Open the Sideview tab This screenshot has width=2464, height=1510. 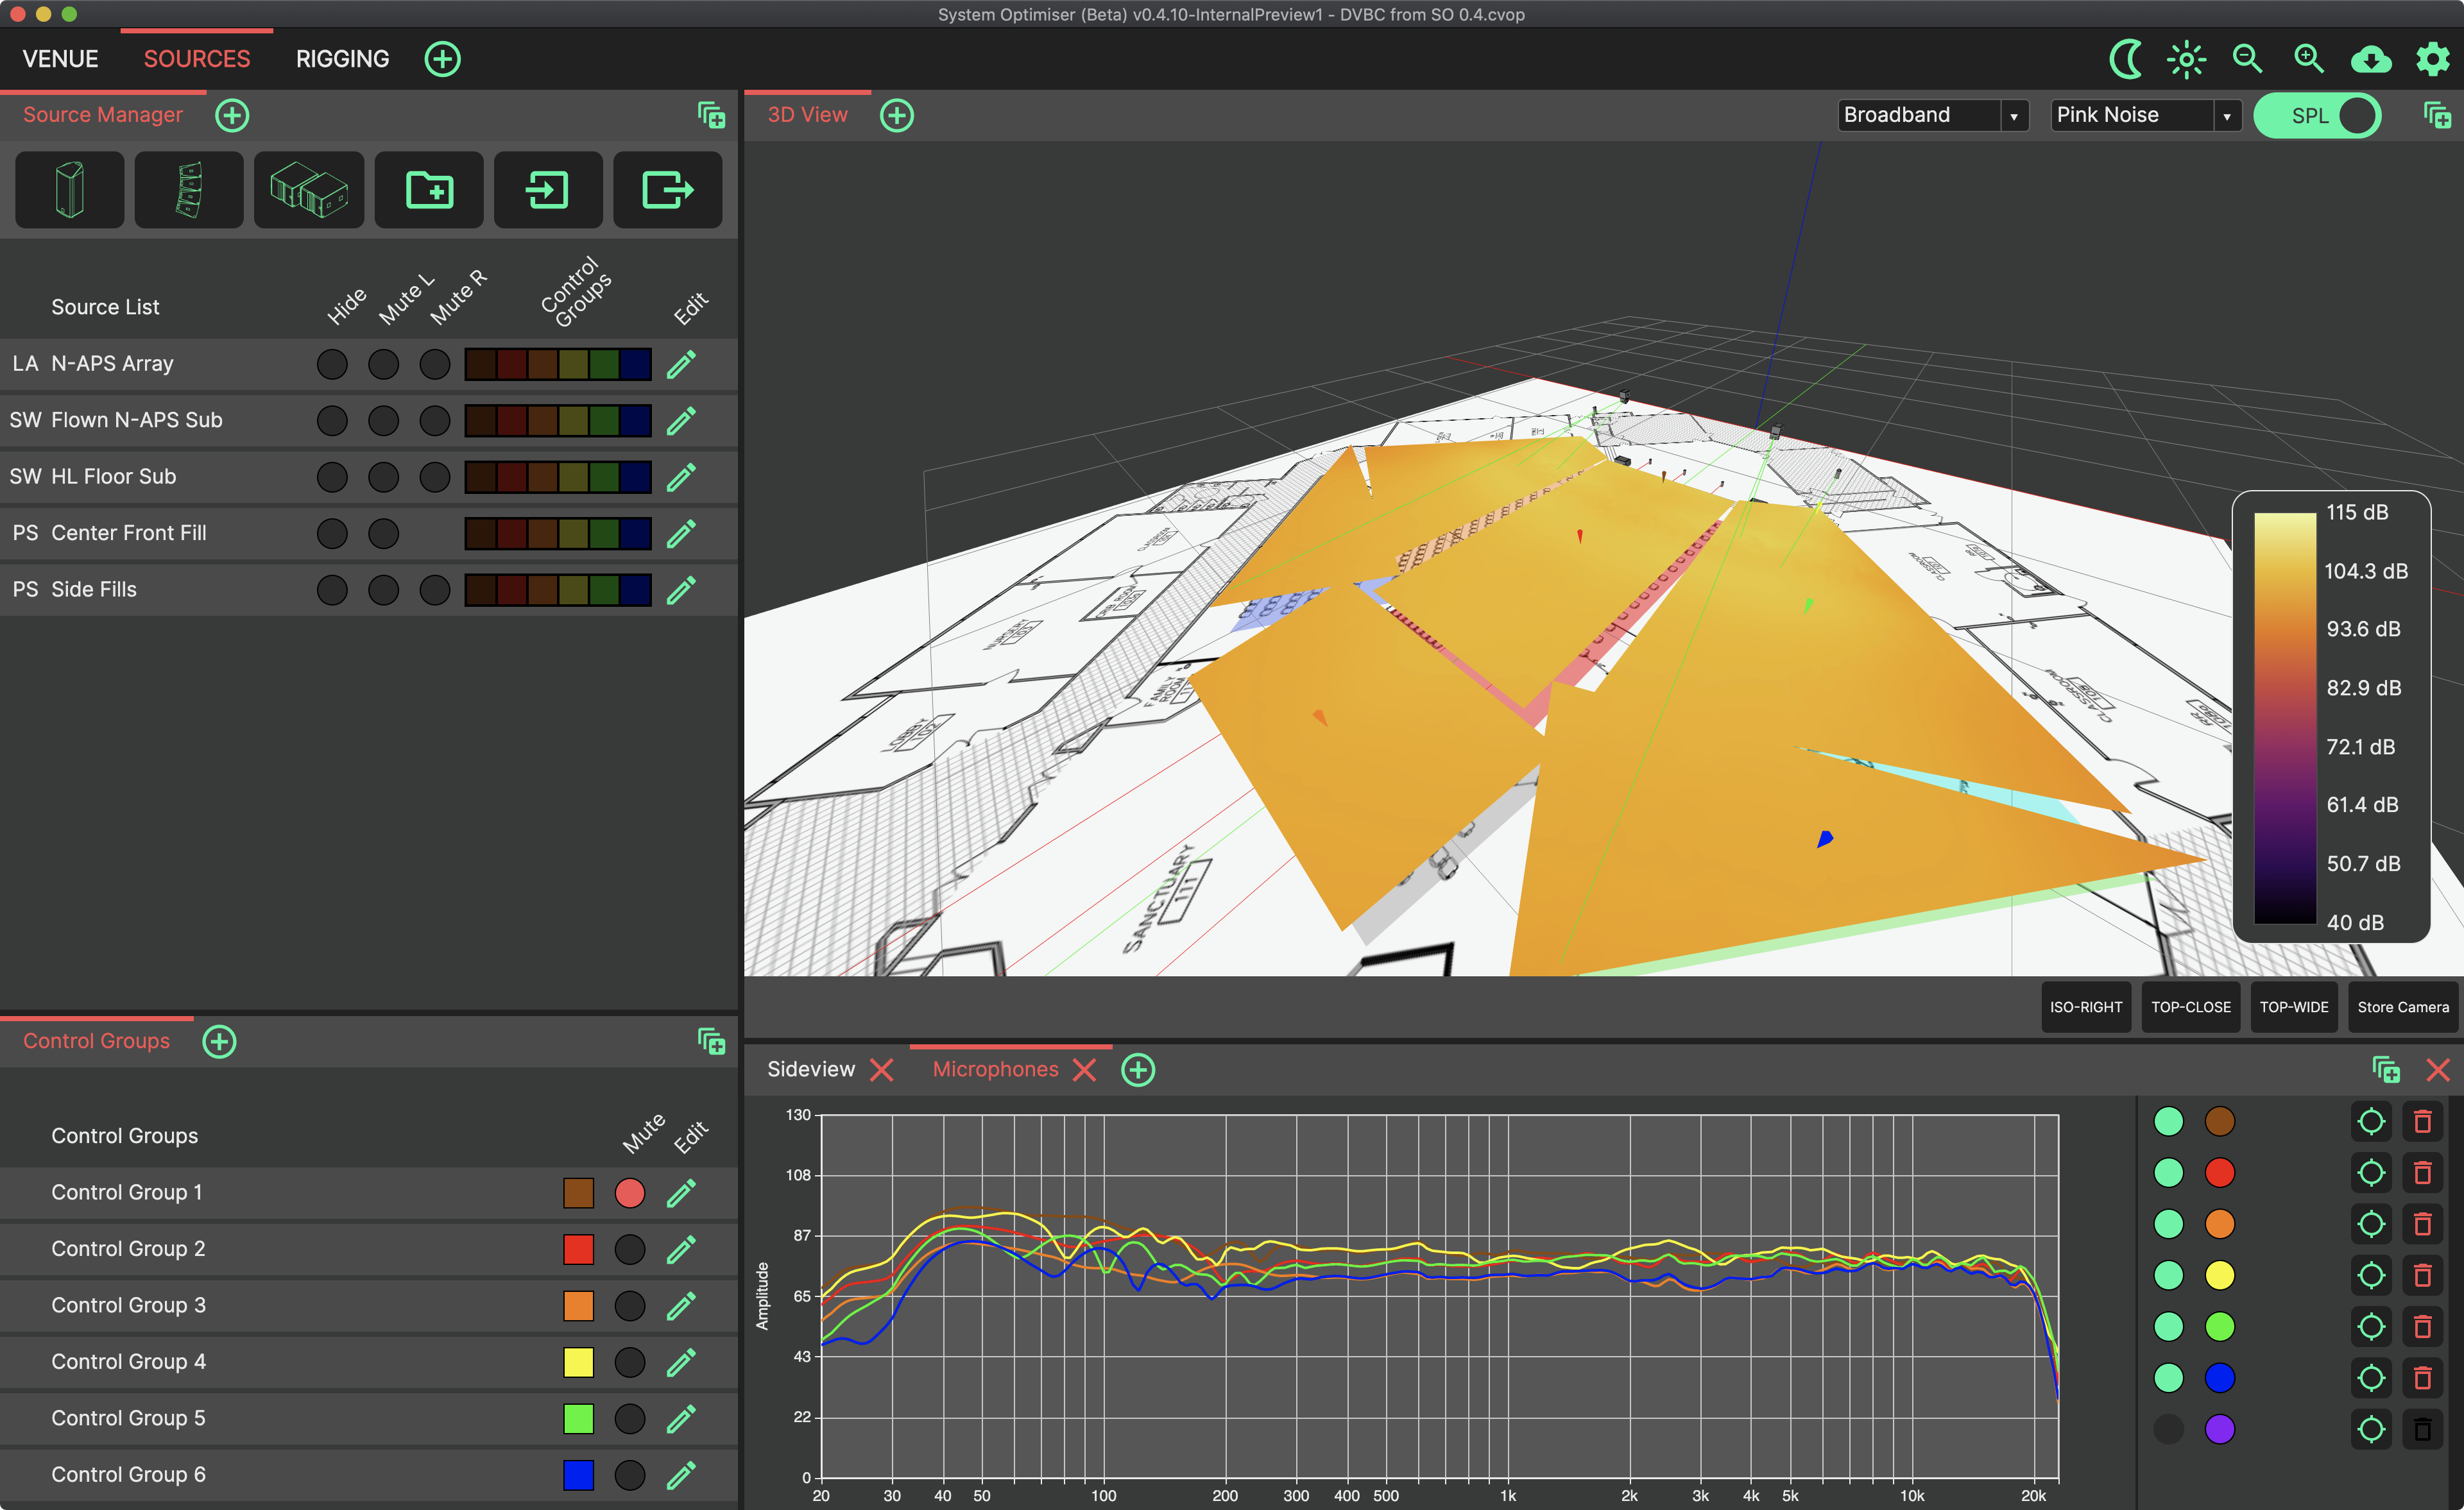click(810, 1069)
